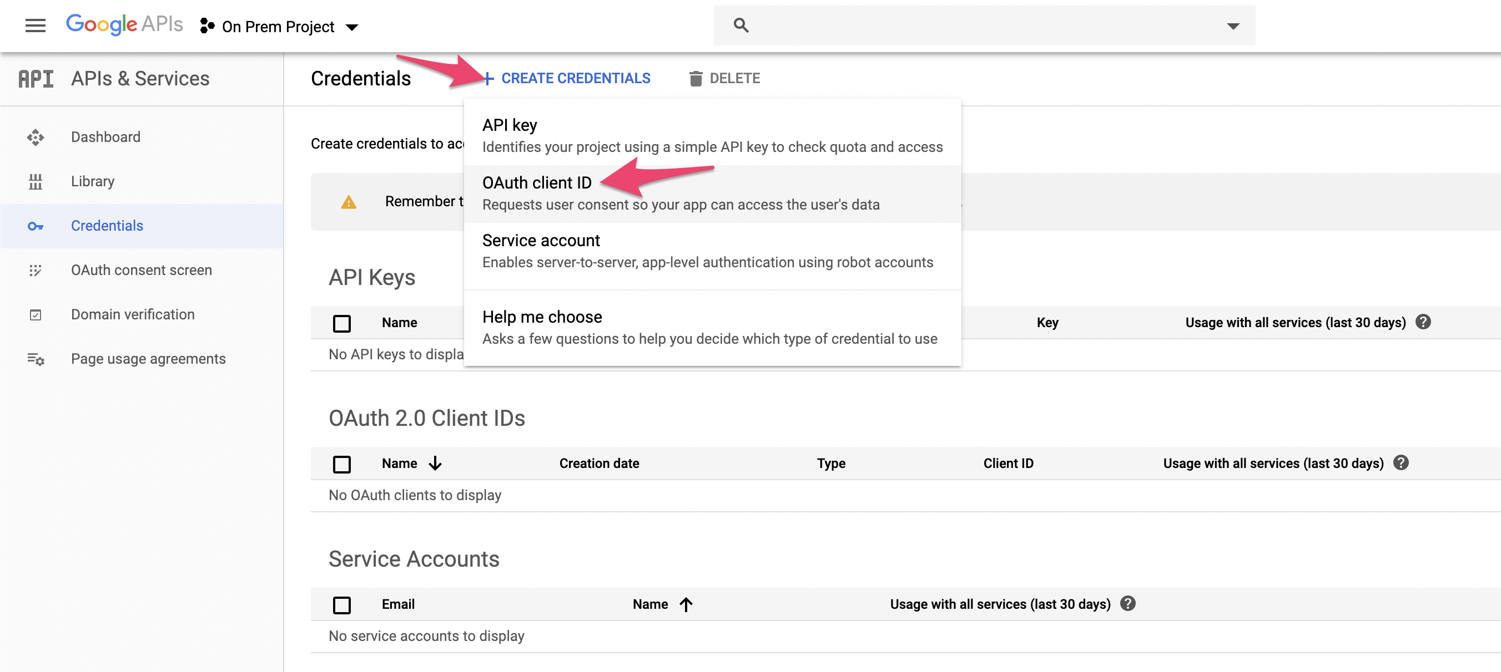Click the yellow warning triangle icon

coord(349,202)
